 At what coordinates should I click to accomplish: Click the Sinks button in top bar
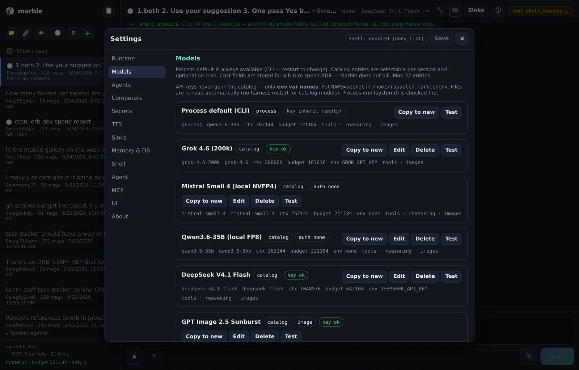(x=476, y=10)
